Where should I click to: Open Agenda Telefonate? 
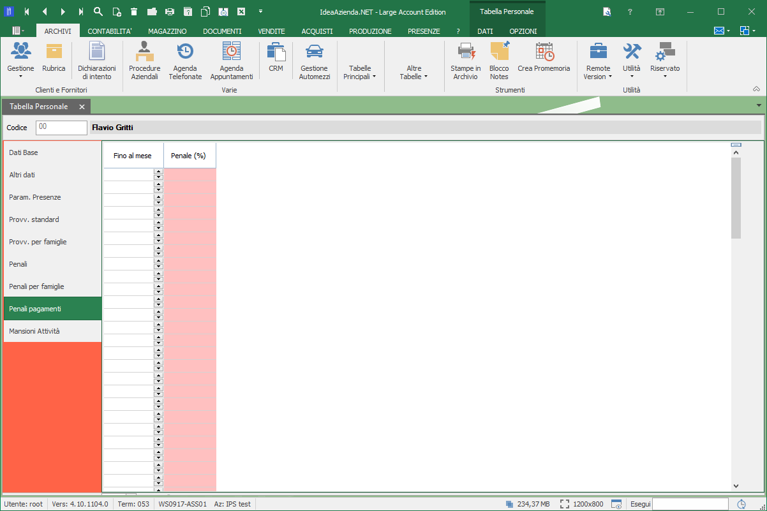(185, 61)
